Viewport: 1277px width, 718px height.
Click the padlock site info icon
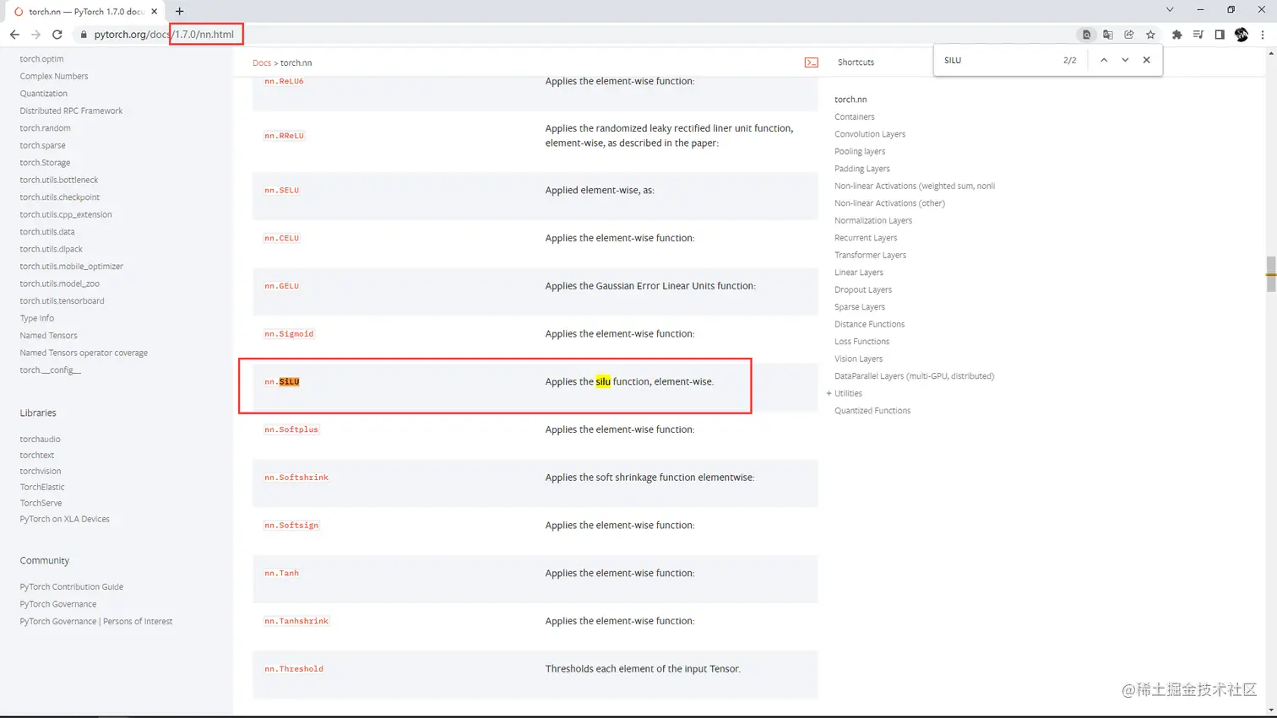tap(84, 35)
